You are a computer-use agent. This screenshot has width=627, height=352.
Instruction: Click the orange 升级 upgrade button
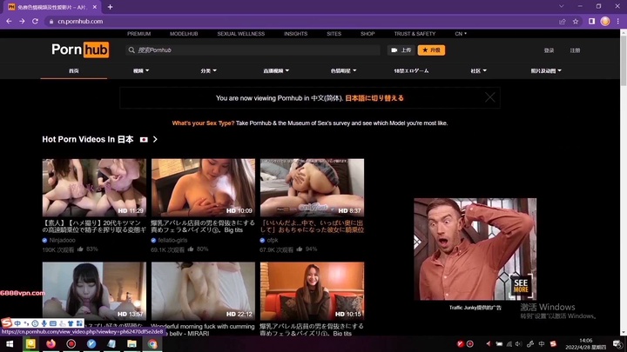point(431,50)
